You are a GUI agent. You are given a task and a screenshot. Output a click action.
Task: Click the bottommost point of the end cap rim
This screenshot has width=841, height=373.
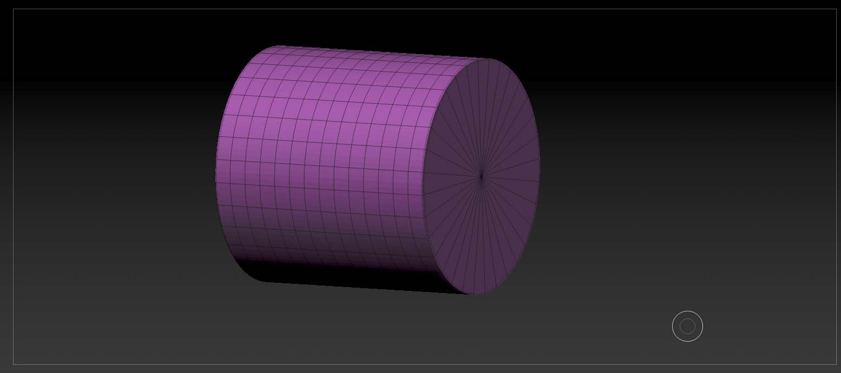click(475, 294)
